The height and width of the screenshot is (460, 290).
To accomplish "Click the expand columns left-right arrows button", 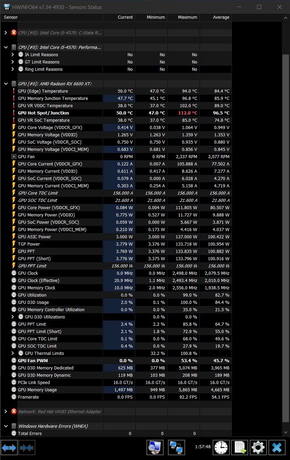I will point(9,448).
